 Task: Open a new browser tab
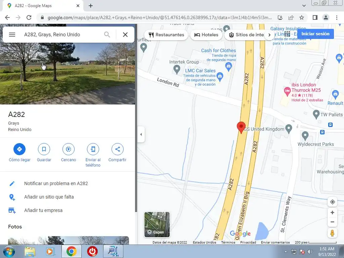click(x=91, y=6)
